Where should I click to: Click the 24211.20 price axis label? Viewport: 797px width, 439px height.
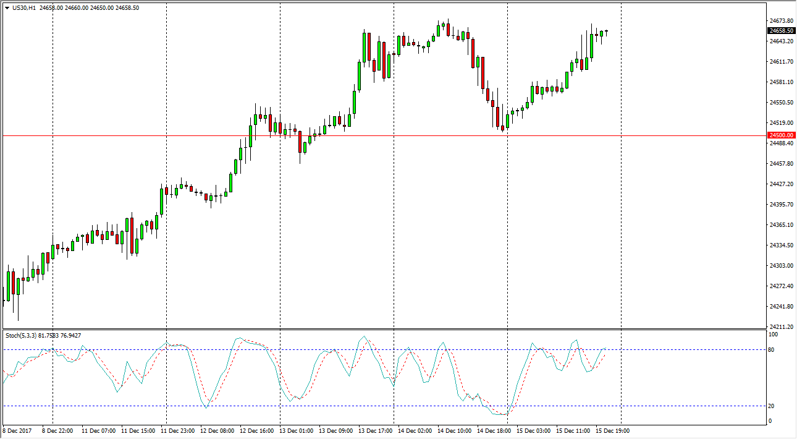(x=781, y=327)
